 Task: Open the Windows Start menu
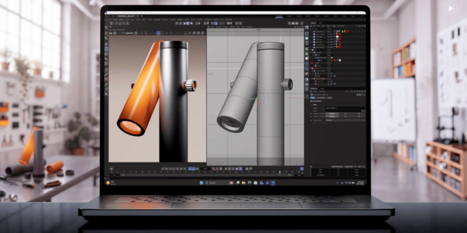201,183
